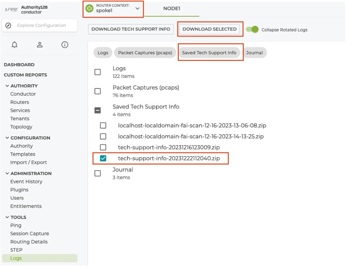Click DOWNLOAD SELECTED
The height and width of the screenshot is (268, 347).
click(x=210, y=29)
